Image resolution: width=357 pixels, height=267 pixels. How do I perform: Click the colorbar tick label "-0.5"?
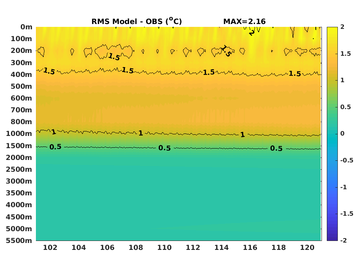(347, 160)
